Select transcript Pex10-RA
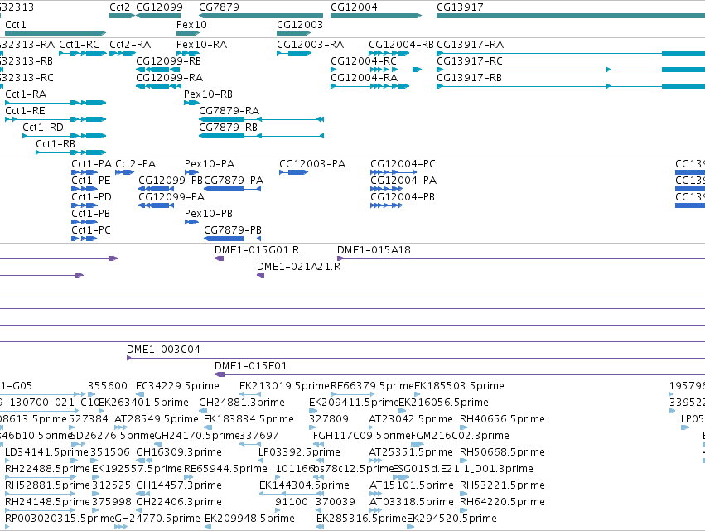 tap(201, 45)
